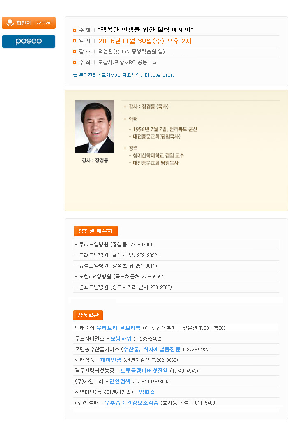Click the bullet icon beside 약력 heading
The width and height of the screenshot is (288, 431).
click(x=125, y=119)
